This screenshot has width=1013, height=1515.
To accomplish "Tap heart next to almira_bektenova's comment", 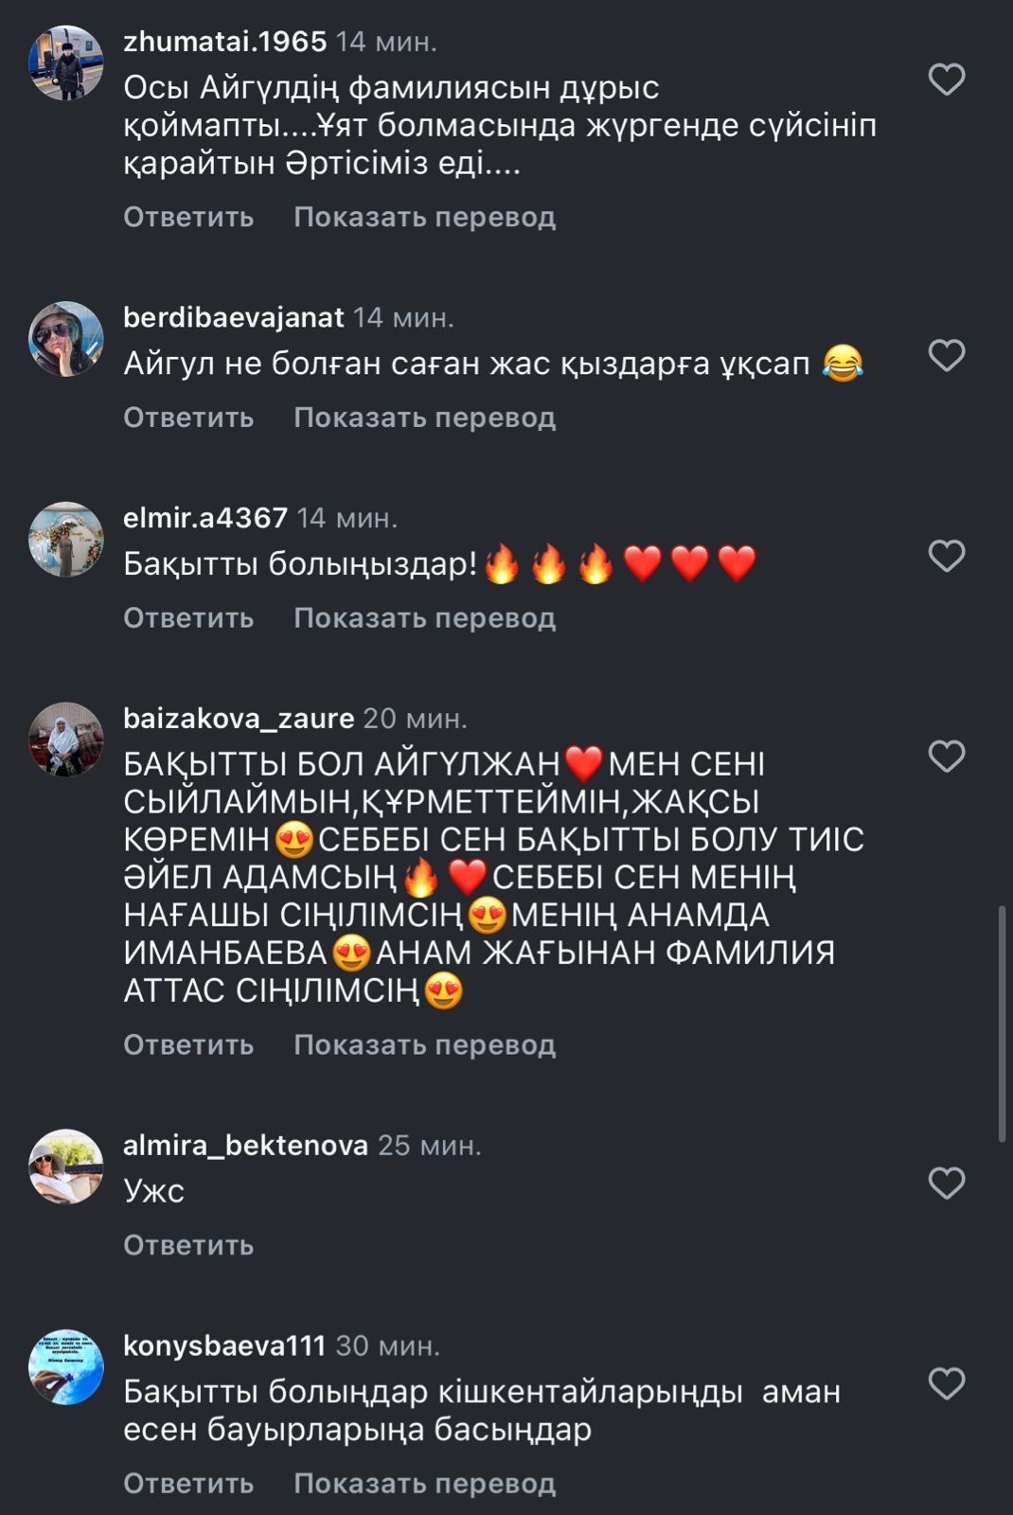I will tap(947, 1184).
